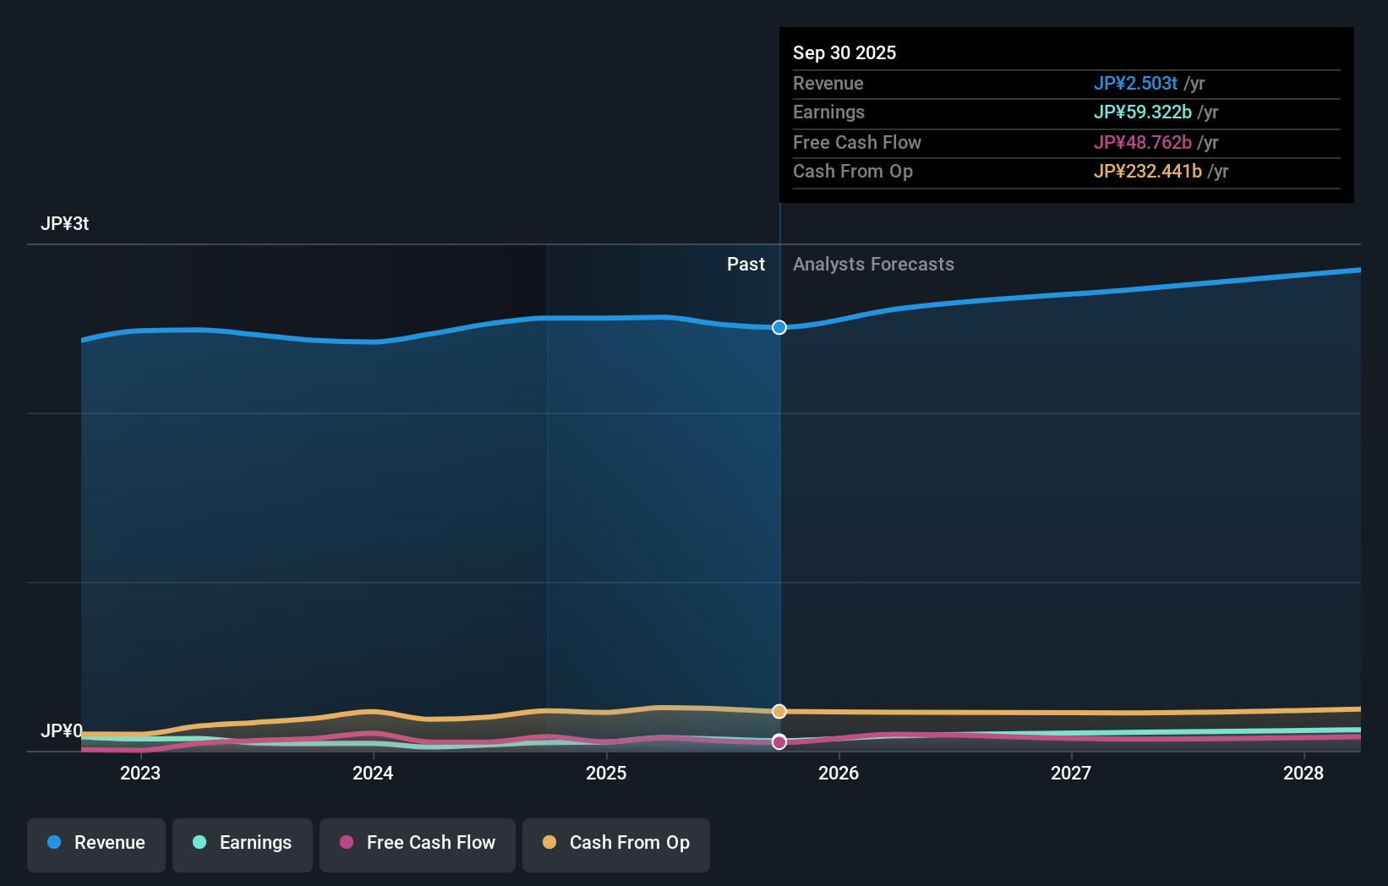
Task: Toggle the Cash From Op series visibility
Action: point(616,843)
